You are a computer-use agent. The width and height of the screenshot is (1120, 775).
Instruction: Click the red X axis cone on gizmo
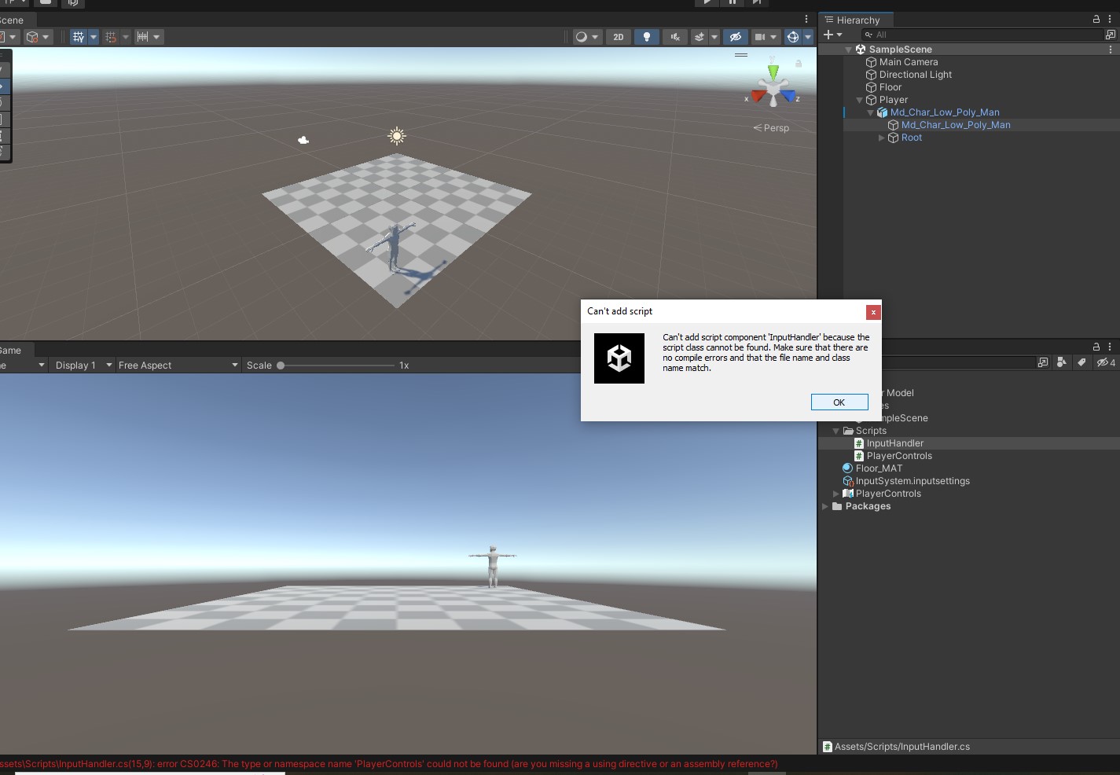[x=758, y=97]
